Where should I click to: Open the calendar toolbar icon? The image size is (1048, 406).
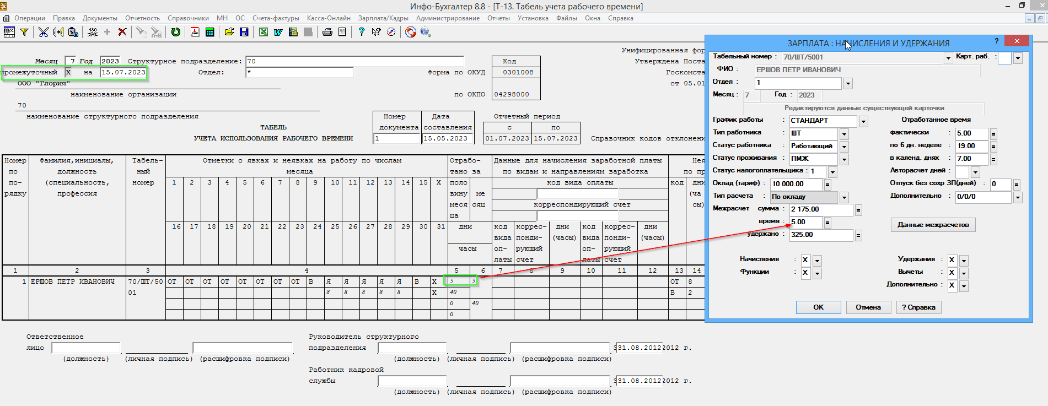coord(195,32)
